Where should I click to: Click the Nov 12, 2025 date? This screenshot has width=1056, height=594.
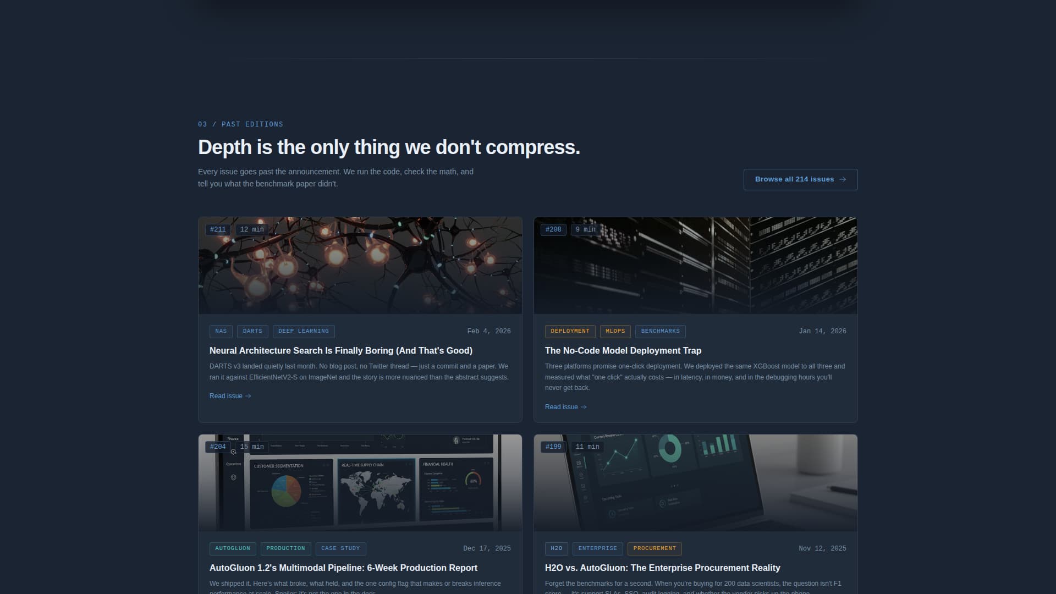pos(822,548)
